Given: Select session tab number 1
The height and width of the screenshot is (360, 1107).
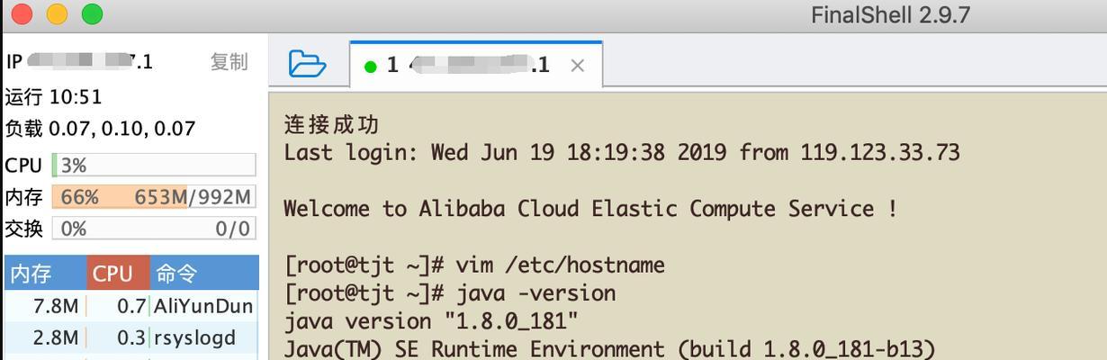Looking at the screenshot, I should pos(476,65).
